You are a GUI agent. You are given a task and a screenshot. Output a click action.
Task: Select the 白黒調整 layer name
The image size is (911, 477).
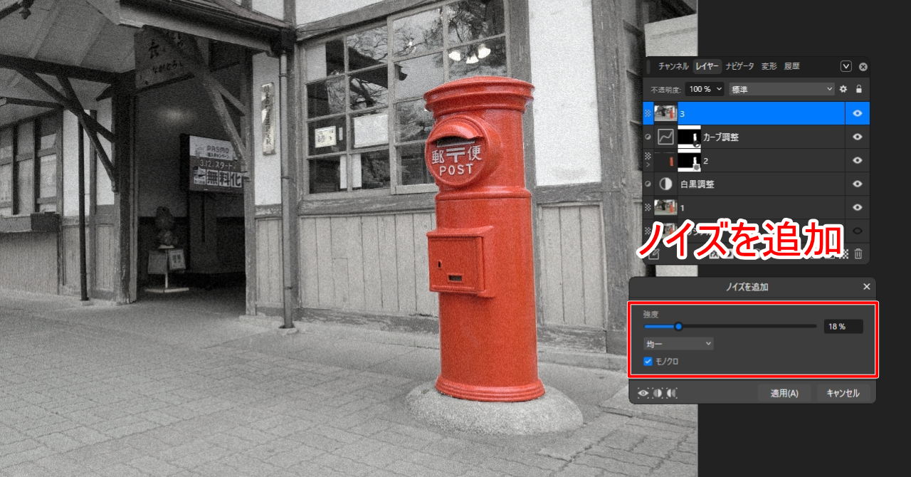pyautogui.click(x=697, y=184)
